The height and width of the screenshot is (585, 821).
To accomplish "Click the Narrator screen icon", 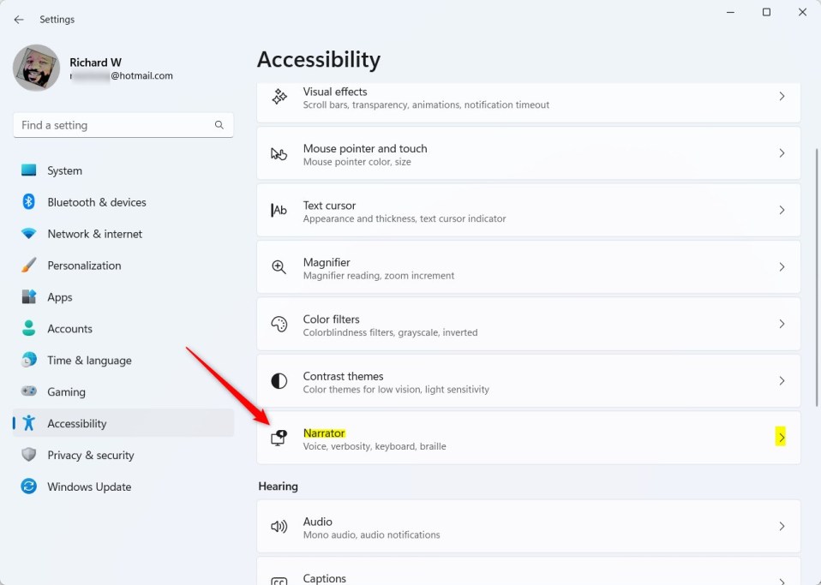I will [x=279, y=438].
